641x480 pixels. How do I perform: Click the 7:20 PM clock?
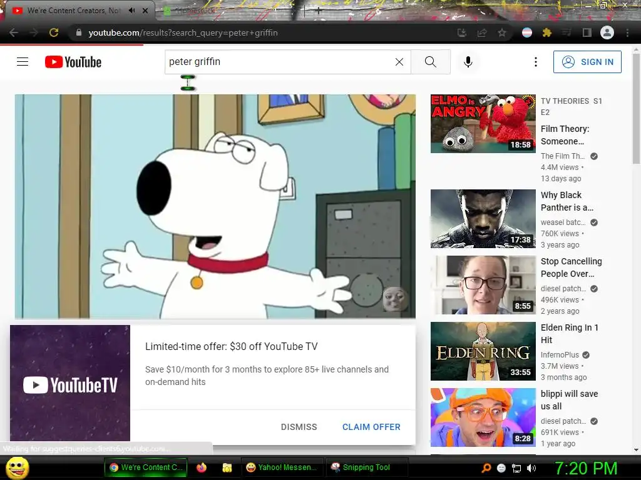pyautogui.click(x=585, y=468)
